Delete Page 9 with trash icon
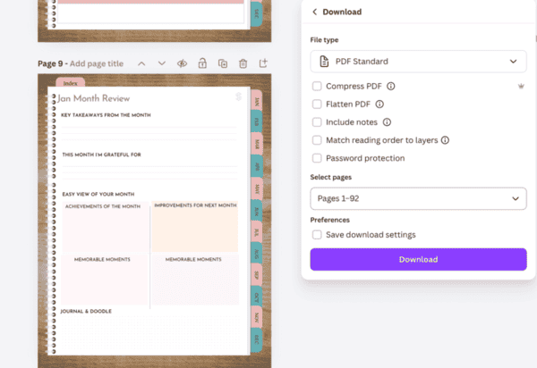This screenshot has height=368, width=537. pyautogui.click(x=243, y=63)
